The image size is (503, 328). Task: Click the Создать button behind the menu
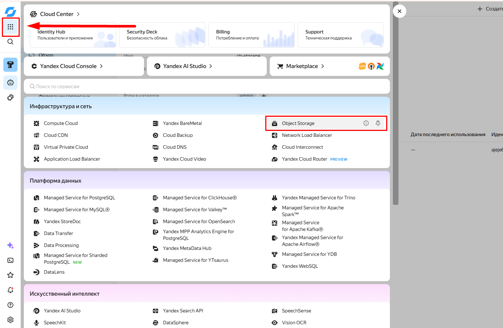[x=490, y=9]
